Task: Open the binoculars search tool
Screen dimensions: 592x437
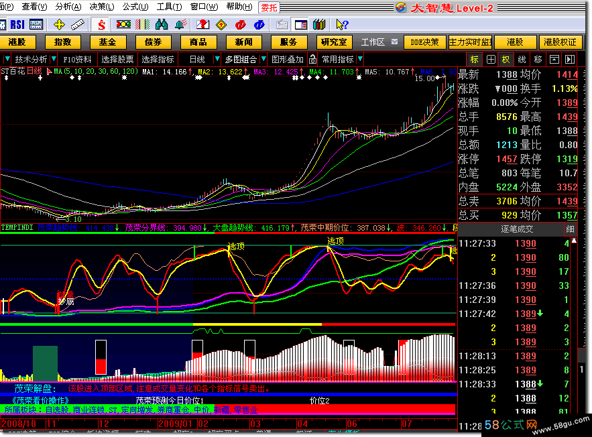Action: pyautogui.click(x=162, y=25)
